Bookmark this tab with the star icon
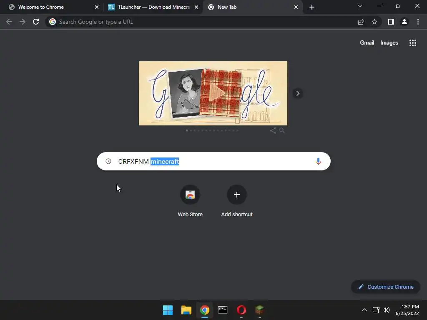The image size is (427, 320). coord(374,22)
